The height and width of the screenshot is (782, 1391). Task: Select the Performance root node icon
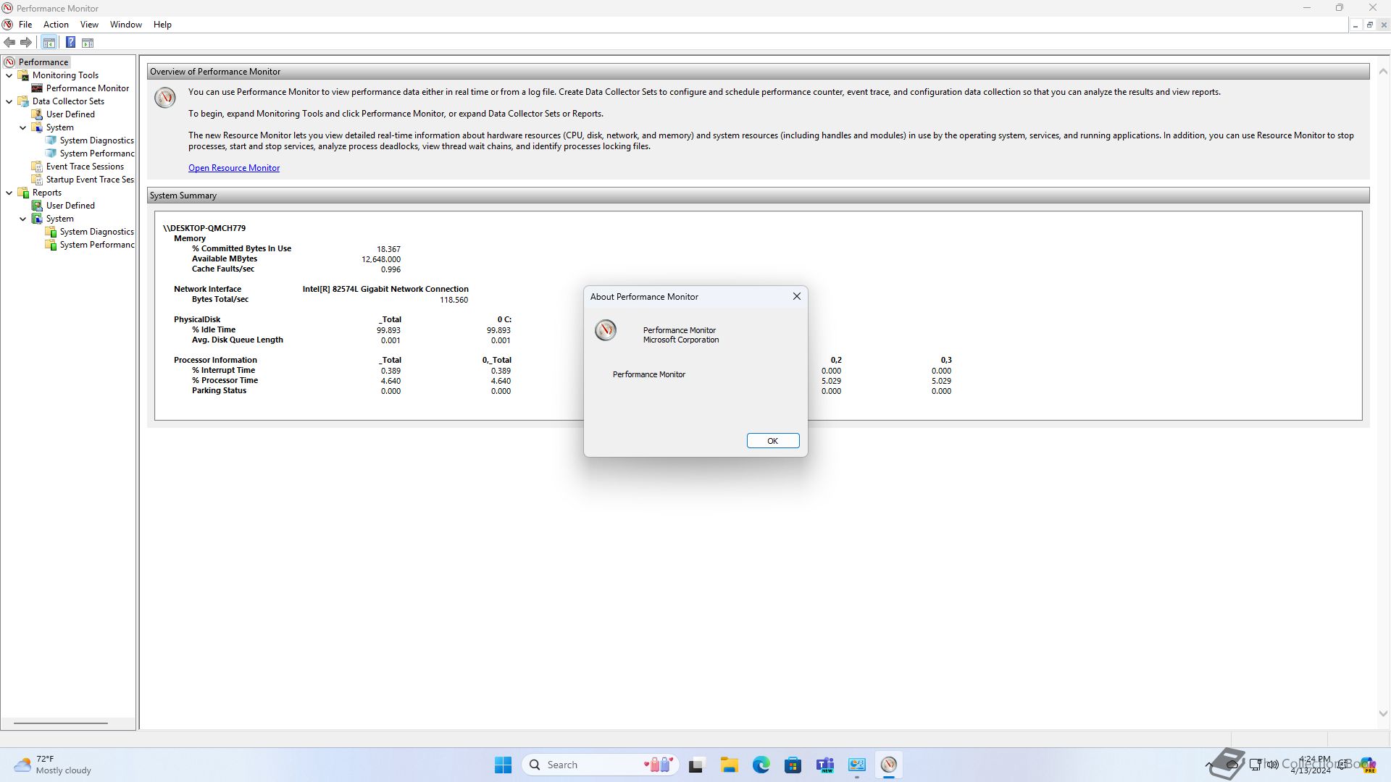9,62
